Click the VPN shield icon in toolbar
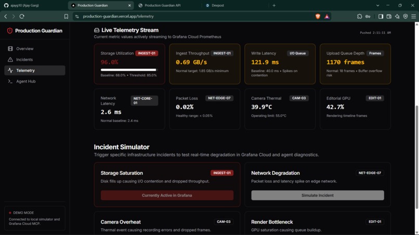Viewport: 419px width, 235px height. tap(405, 17)
